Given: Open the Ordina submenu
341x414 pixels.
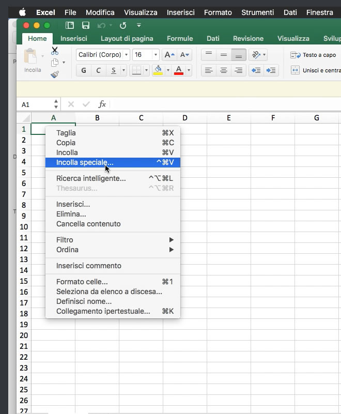Looking at the screenshot, I should [113, 250].
